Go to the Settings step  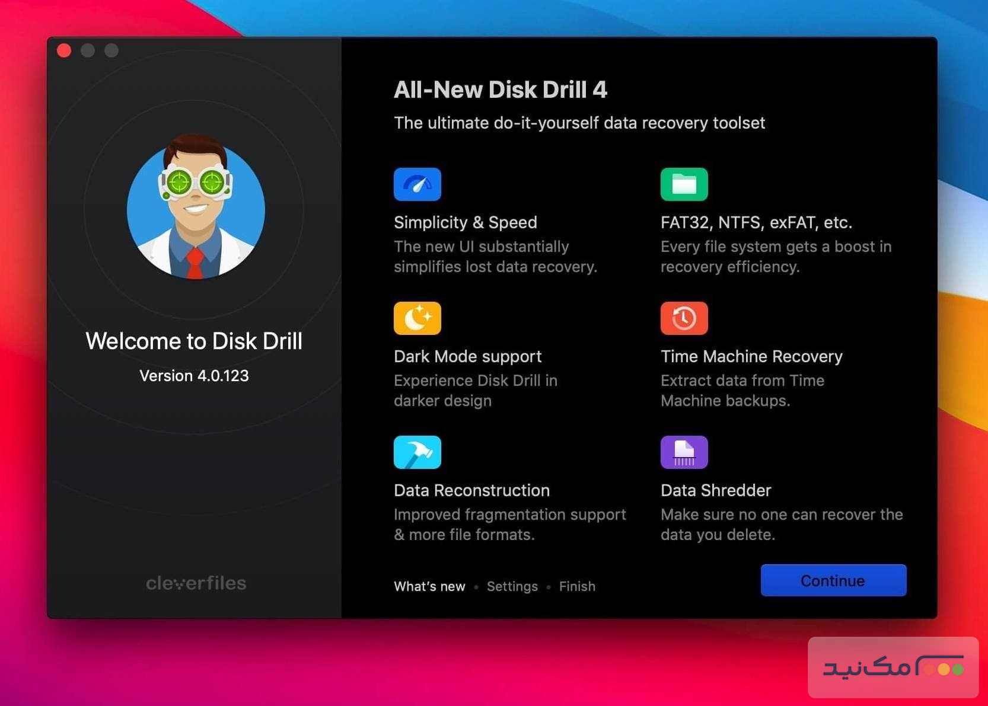pyautogui.click(x=512, y=586)
